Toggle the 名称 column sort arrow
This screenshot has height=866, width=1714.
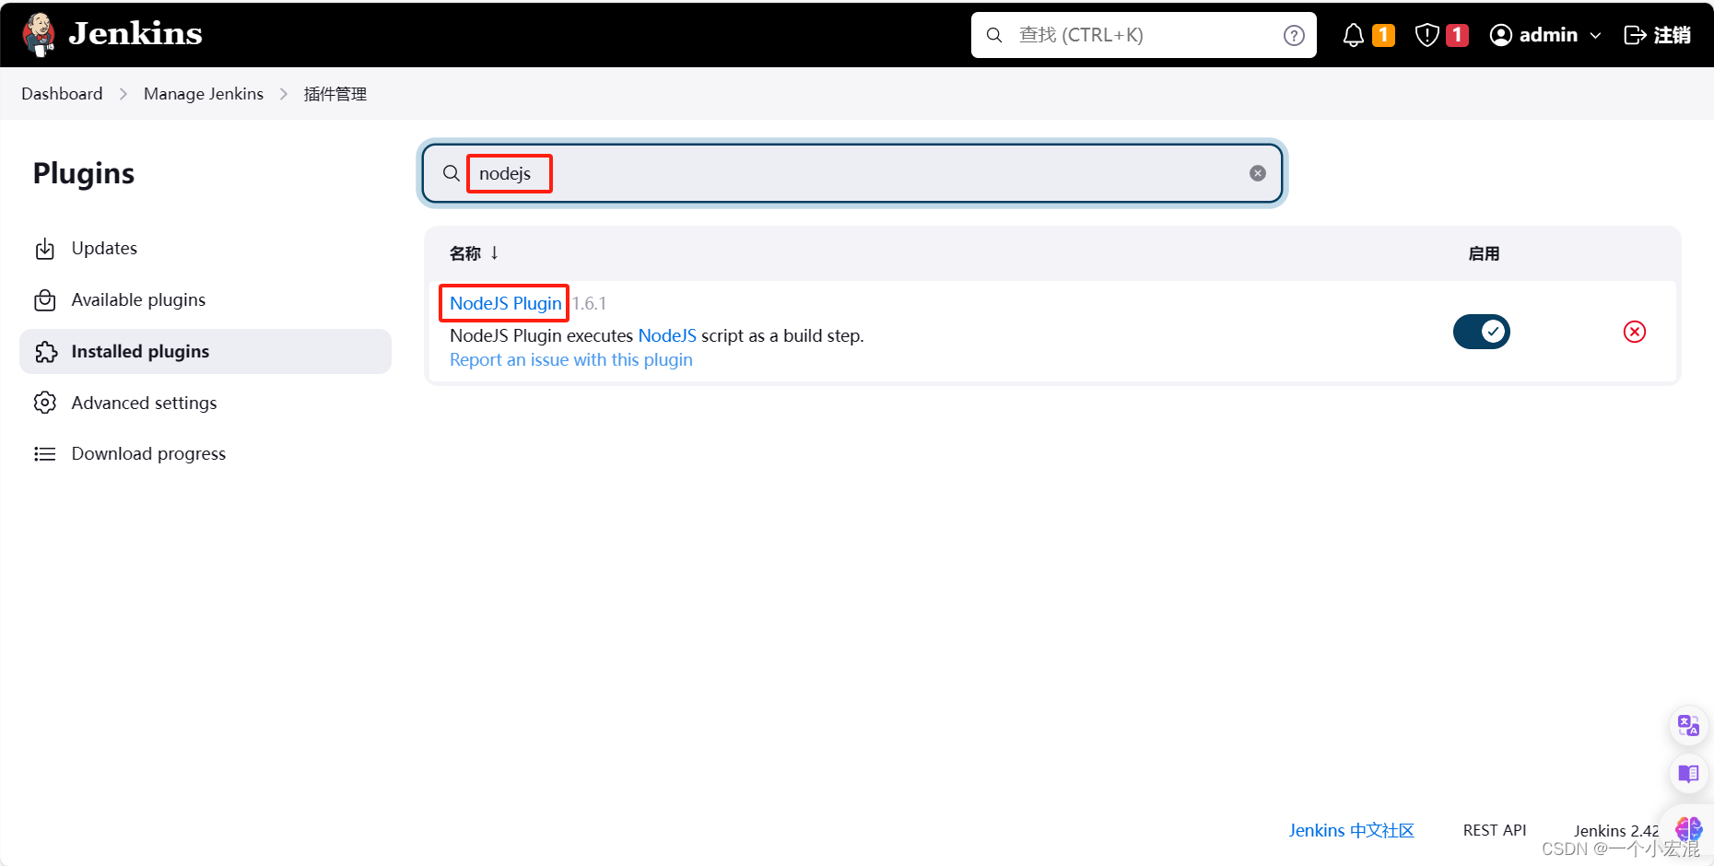tap(495, 252)
